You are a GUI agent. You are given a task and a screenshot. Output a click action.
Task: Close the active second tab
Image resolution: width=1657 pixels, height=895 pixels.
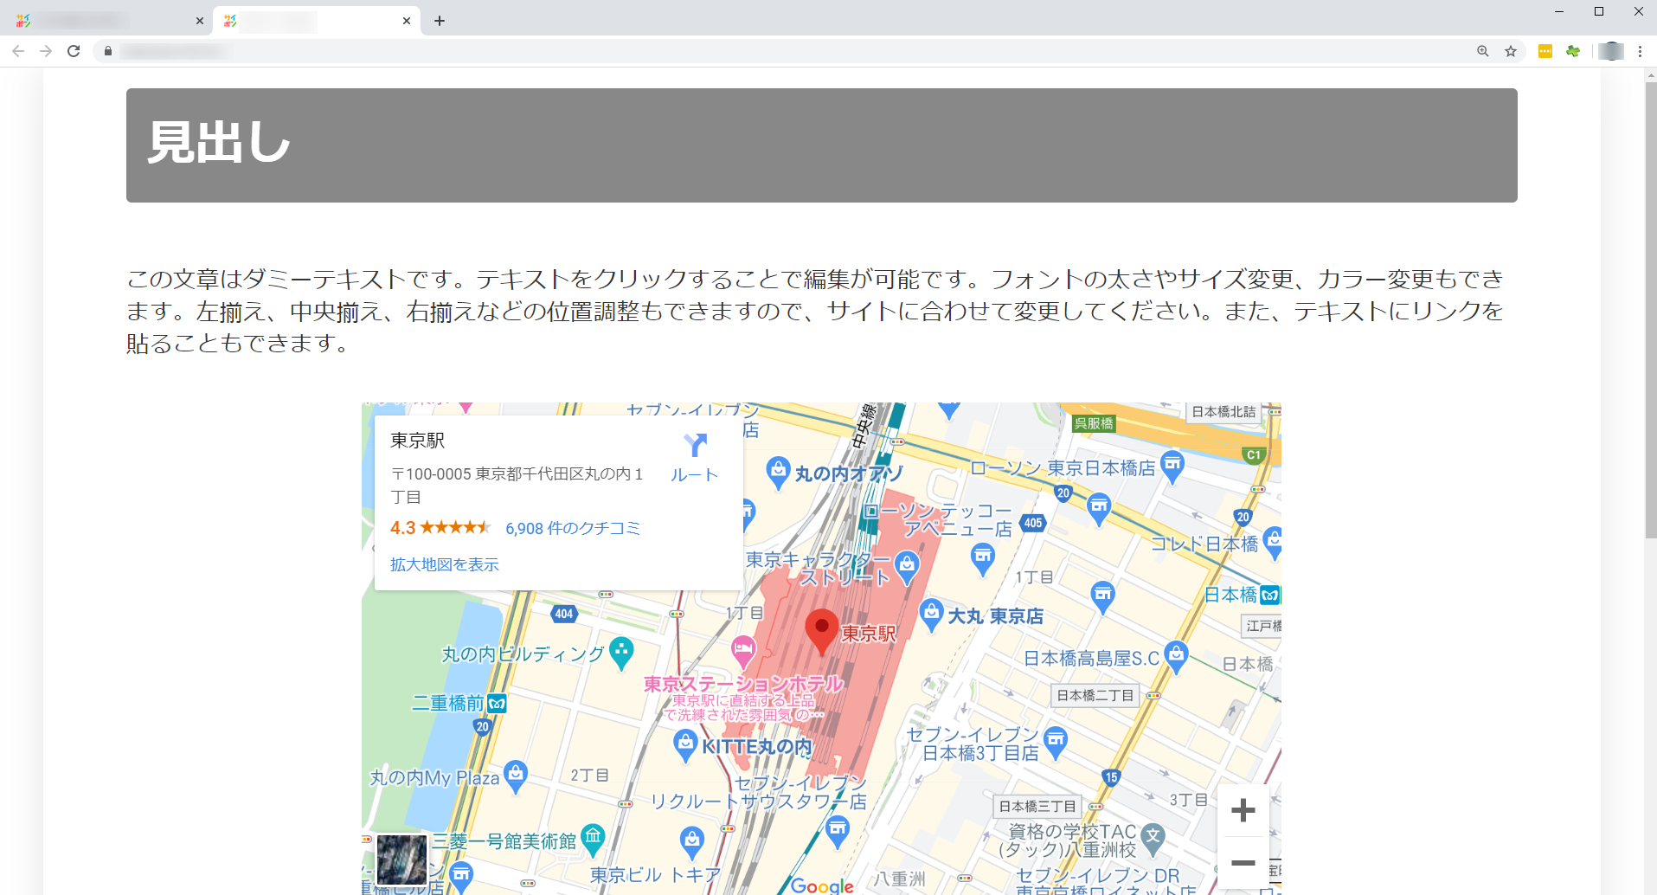point(407,21)
